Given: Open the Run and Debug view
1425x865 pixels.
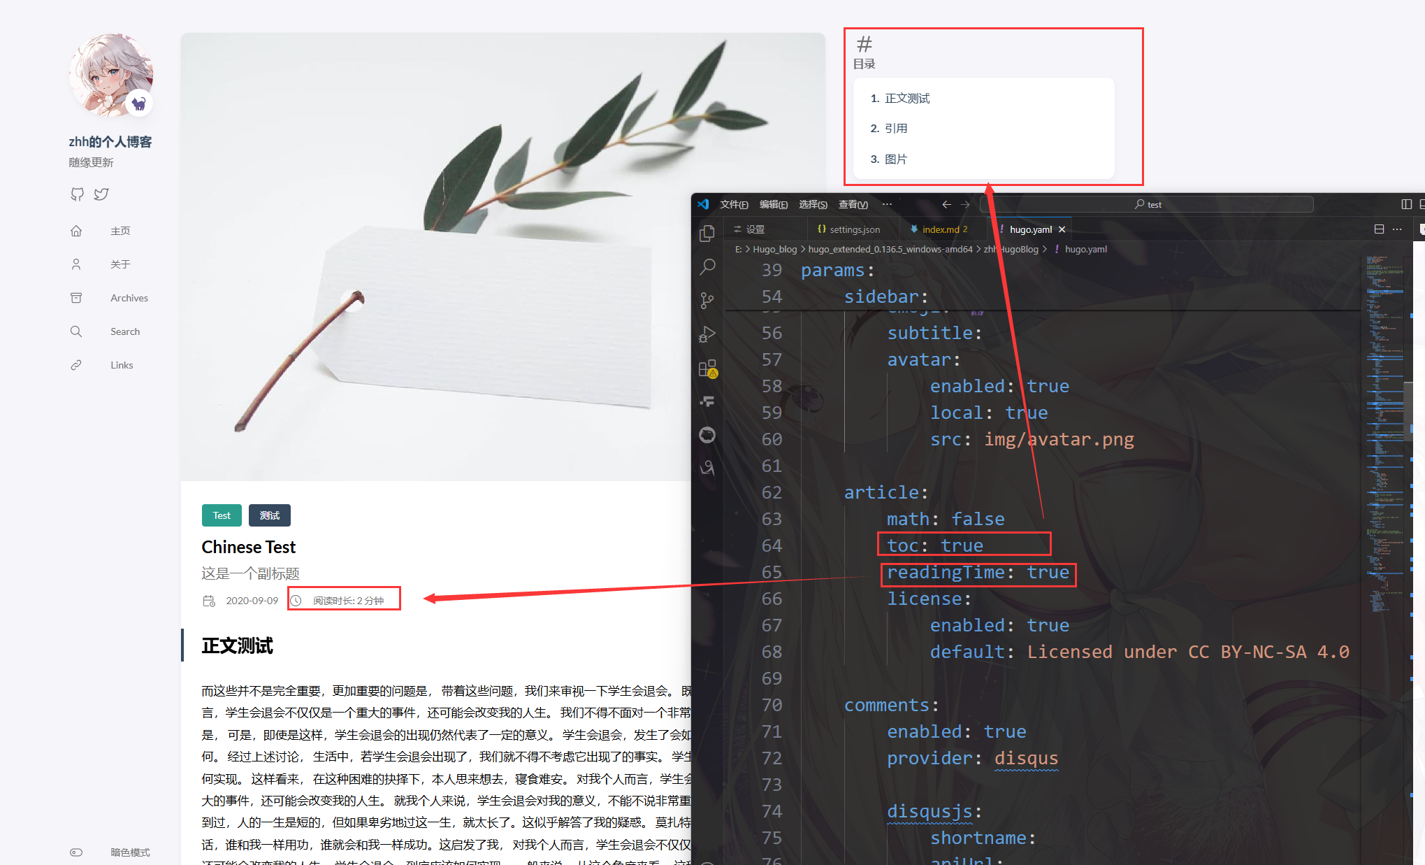Looking at the screenshot, I should tap(707, 334).
